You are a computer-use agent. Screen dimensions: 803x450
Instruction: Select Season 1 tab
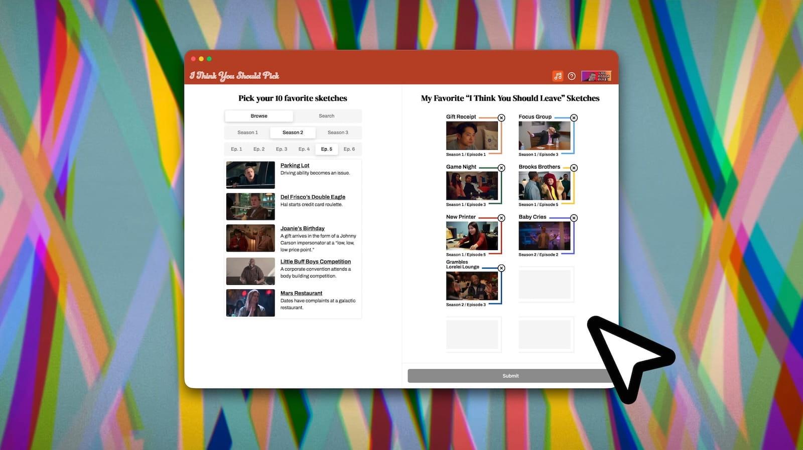click(x=247, y=133)
